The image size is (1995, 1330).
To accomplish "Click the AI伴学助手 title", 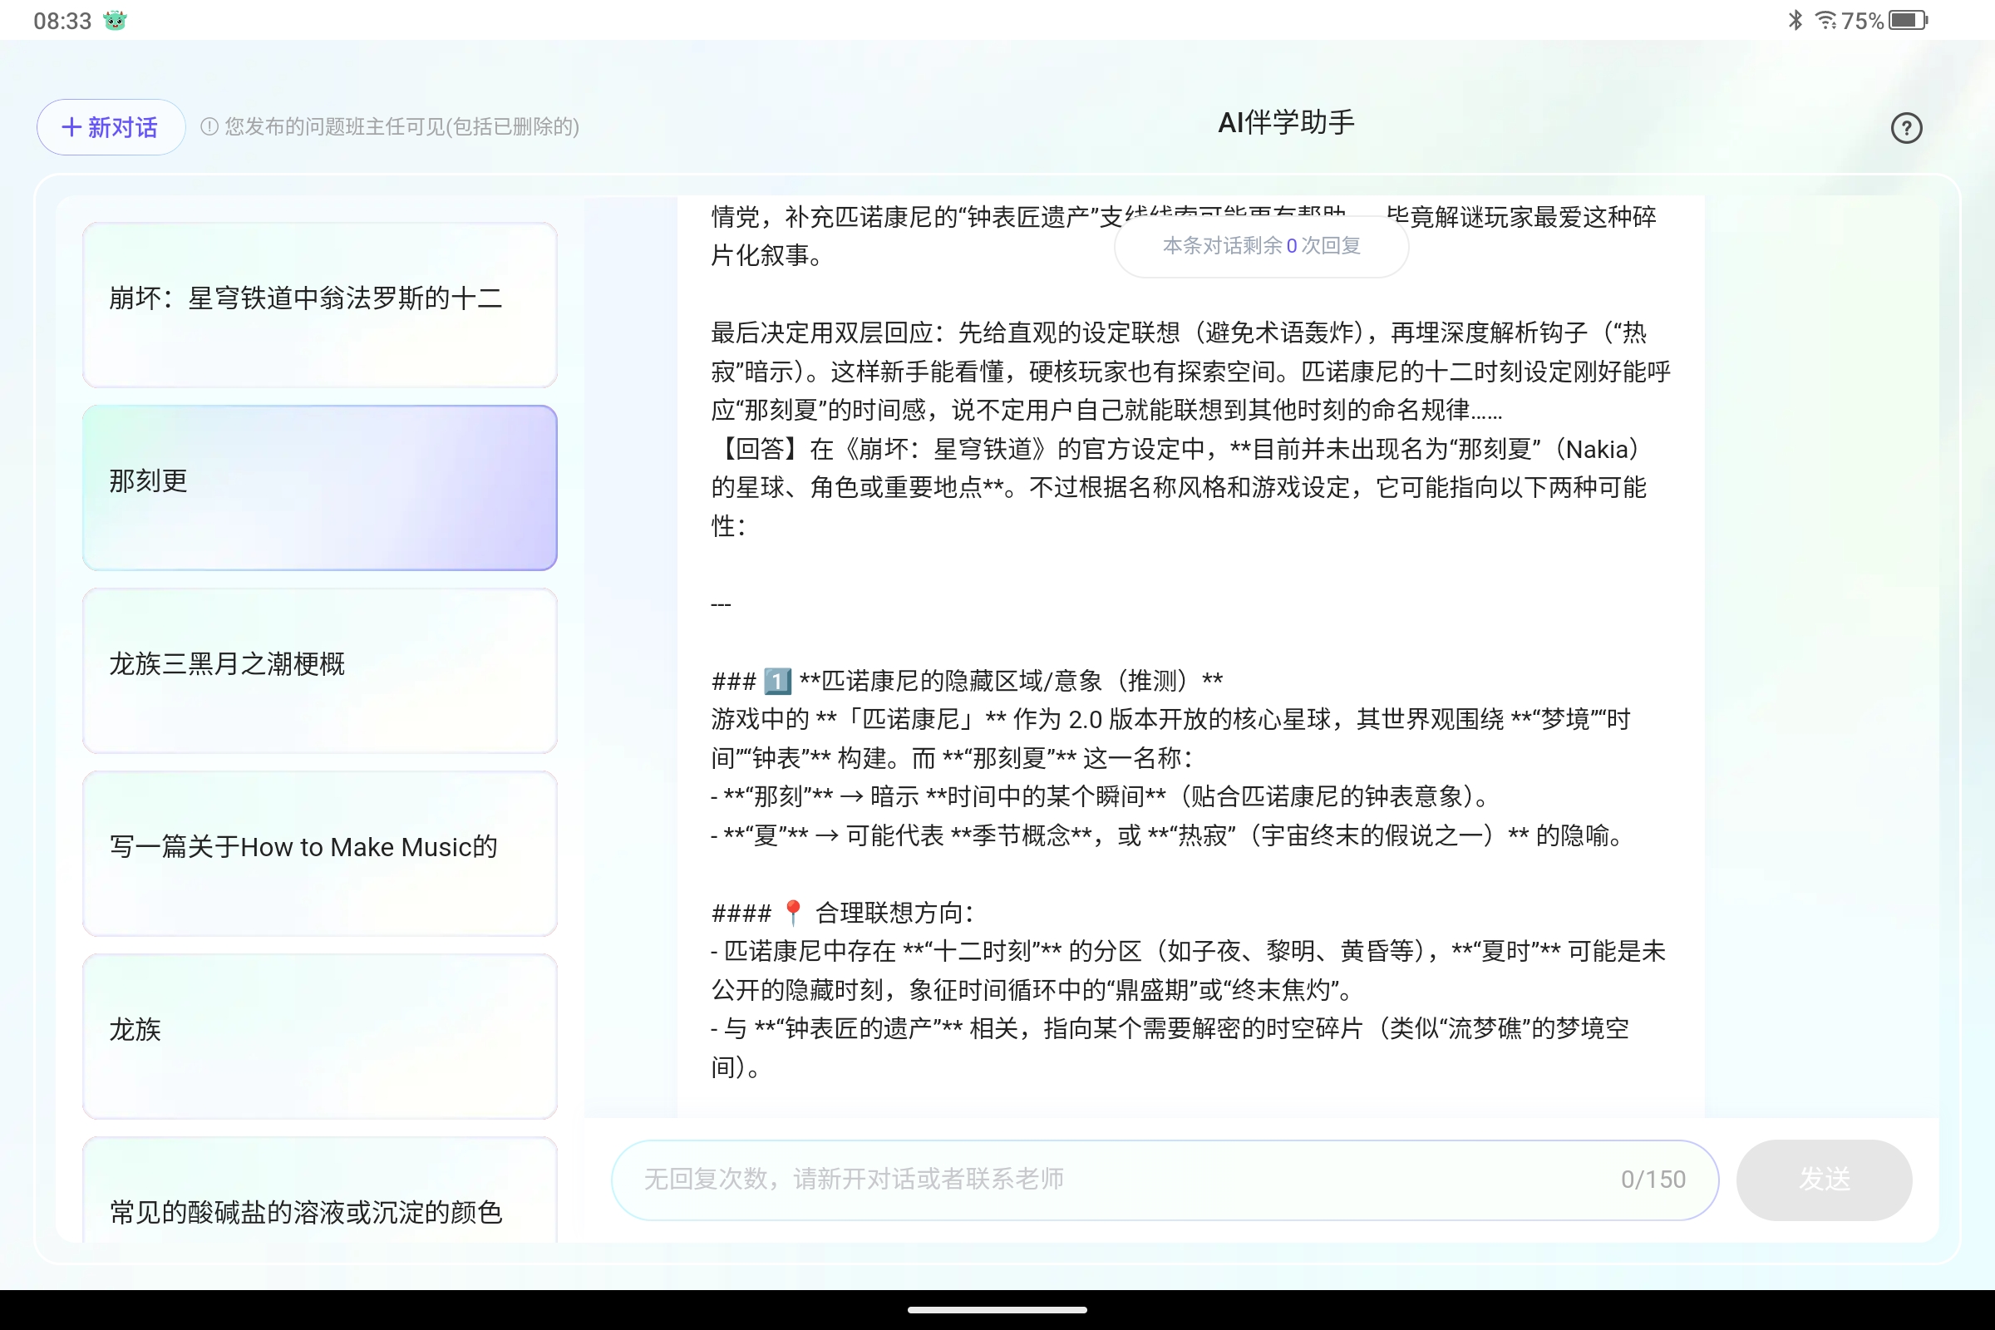I will coord(1286,123).
